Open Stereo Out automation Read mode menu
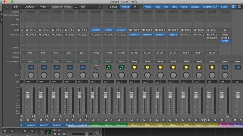 pyautogui.click(x=225, y=62)
